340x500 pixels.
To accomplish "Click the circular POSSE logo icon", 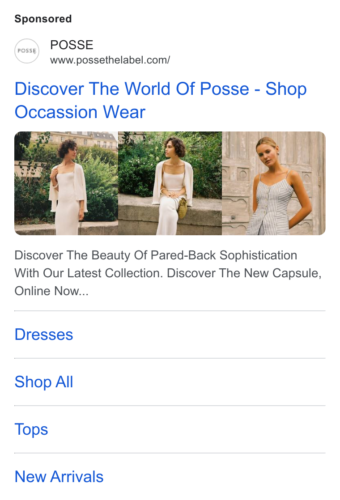I will coord(27,51).
